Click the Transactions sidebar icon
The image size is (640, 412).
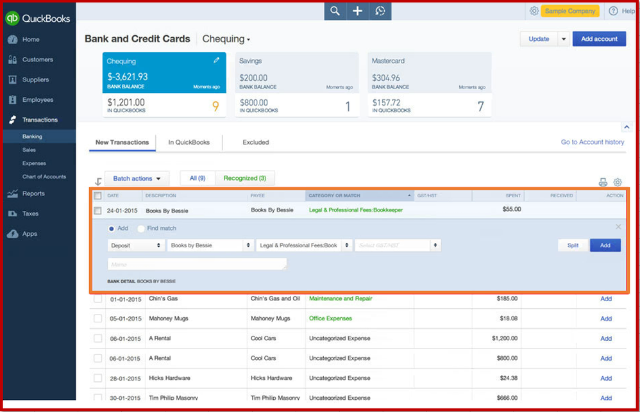tap(13, 120)
